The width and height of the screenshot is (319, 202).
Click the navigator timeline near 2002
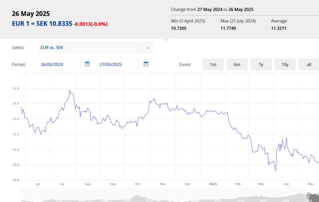(x=59, y=200)
